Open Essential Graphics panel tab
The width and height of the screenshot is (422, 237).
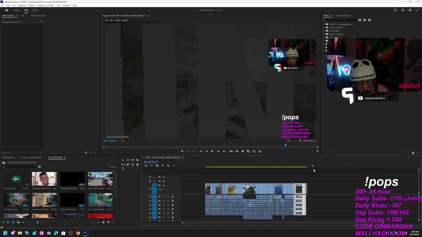click(343, 15)
